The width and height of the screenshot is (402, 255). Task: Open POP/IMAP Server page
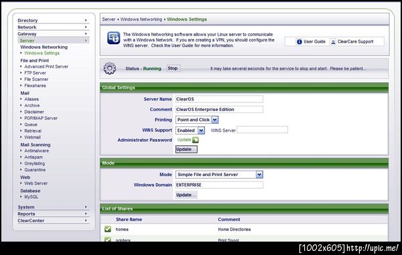41,118
